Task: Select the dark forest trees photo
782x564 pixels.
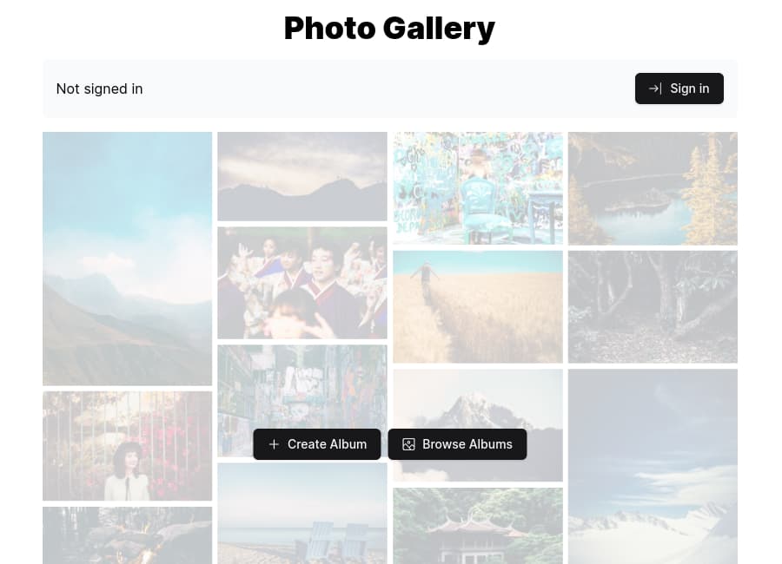Action: [653, 307]
